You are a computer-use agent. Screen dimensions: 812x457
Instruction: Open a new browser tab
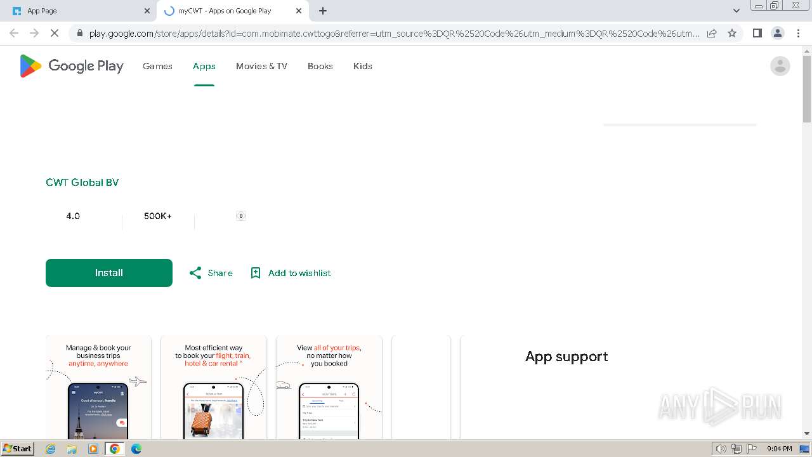323,11
